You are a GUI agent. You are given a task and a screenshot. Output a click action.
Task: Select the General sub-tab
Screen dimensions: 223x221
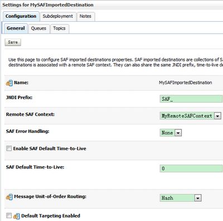coord(16,28)
